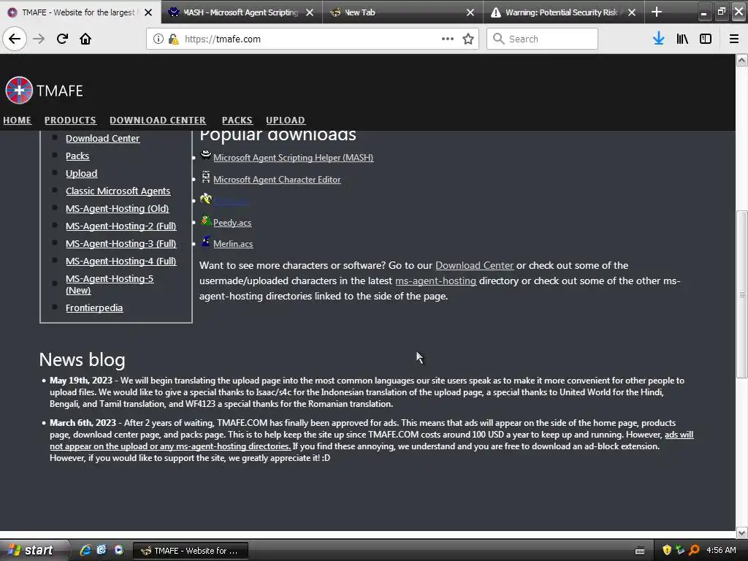Go back with the browser back arrow

pos(15,39)
